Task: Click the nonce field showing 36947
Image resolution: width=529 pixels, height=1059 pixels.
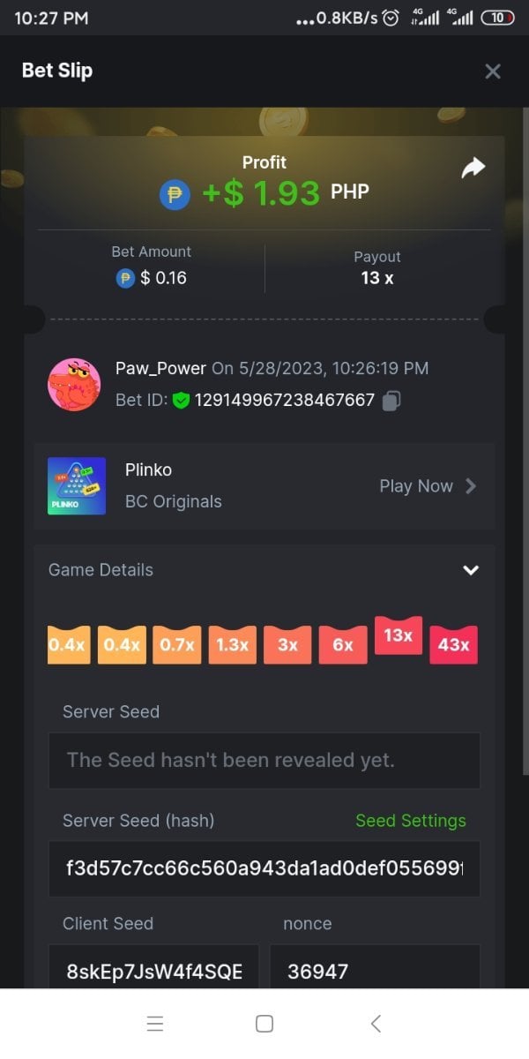Action: tap(375, 971)
